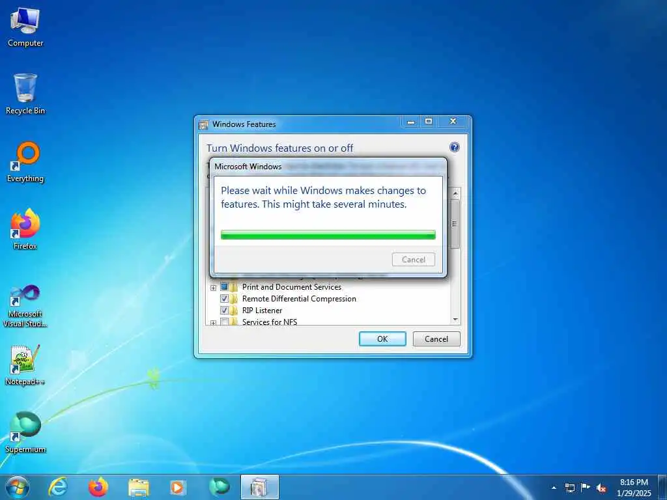Viewport: 667px width, 500px height.
Task: Click Cancel in the Windows Features dialog
Action: [436, 339]
